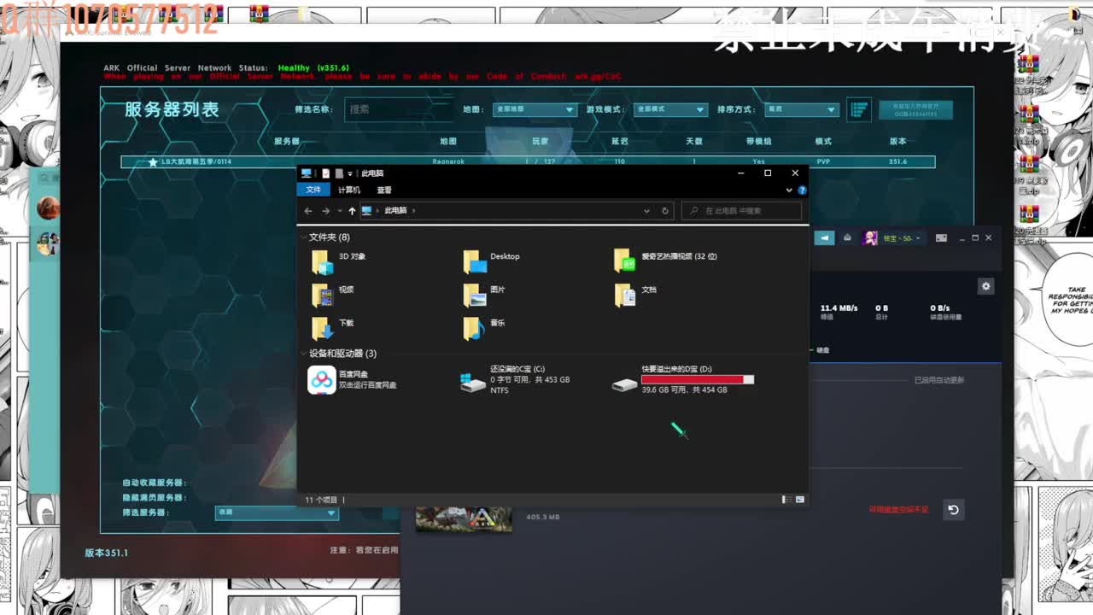Select the LB大航海 server row
The image size is (1093, 615).
[528, 161]
